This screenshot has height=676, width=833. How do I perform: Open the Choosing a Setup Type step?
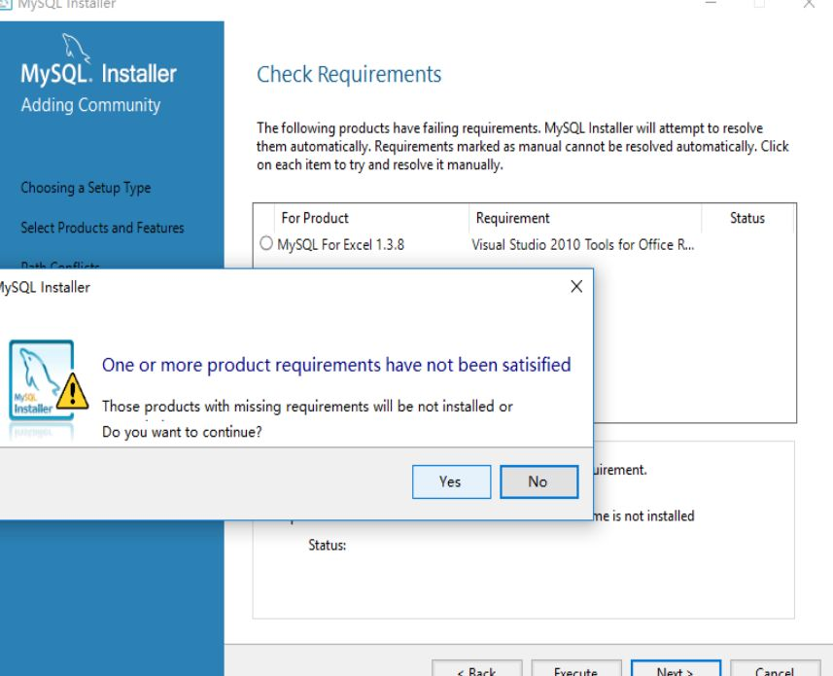[x=86, y=188]
